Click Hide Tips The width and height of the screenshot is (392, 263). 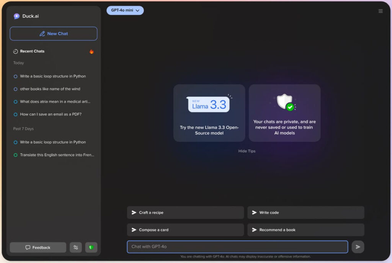(x=247, y=151)
